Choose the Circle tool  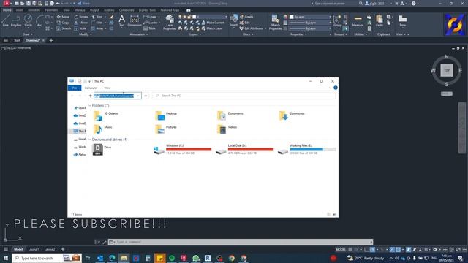coord(28,21)
